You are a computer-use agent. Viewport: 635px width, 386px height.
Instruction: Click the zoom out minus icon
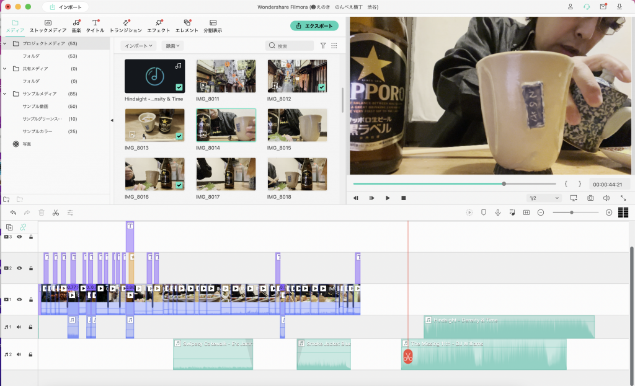point(541,213)
